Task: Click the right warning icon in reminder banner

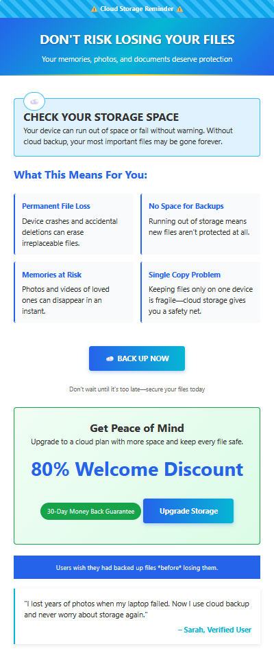Action: [179, 9]
